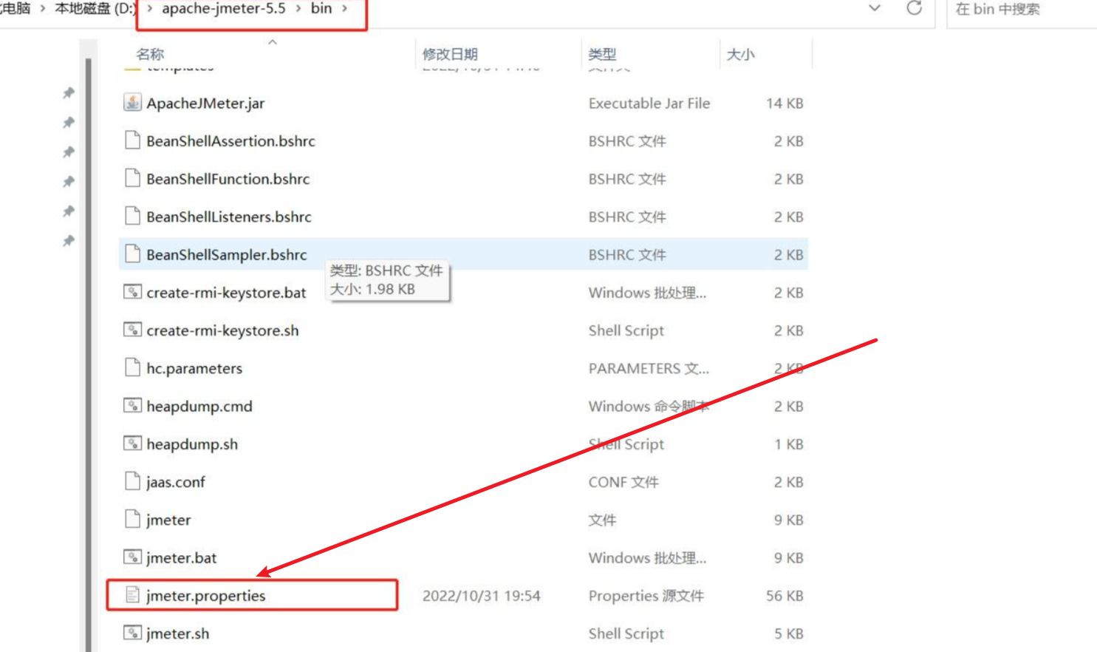Select the ApacheJMeter.jar file name
The width and height of the screenshot is (1097, 652).
tap(205, 103)
